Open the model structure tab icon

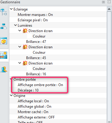click(4, 12)
